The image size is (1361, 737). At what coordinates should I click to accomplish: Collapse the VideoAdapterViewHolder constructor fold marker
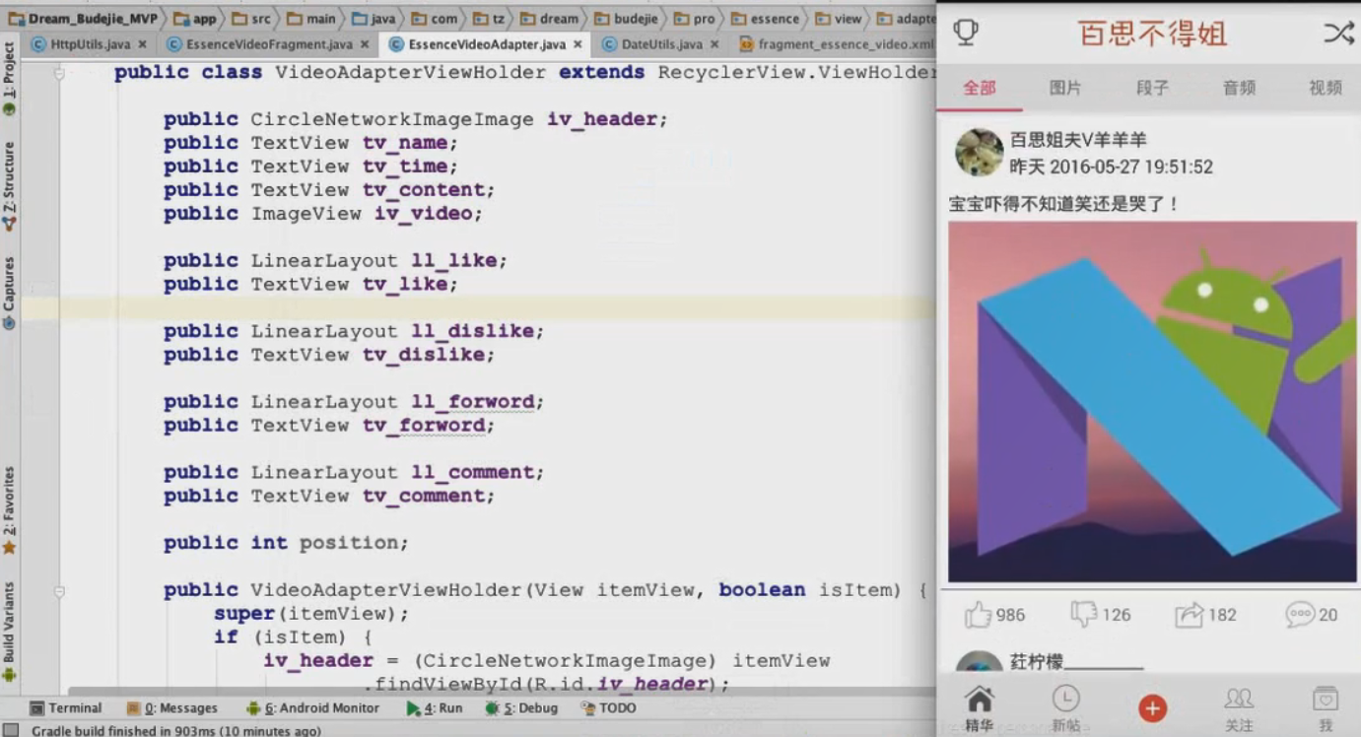click(59, 591)
